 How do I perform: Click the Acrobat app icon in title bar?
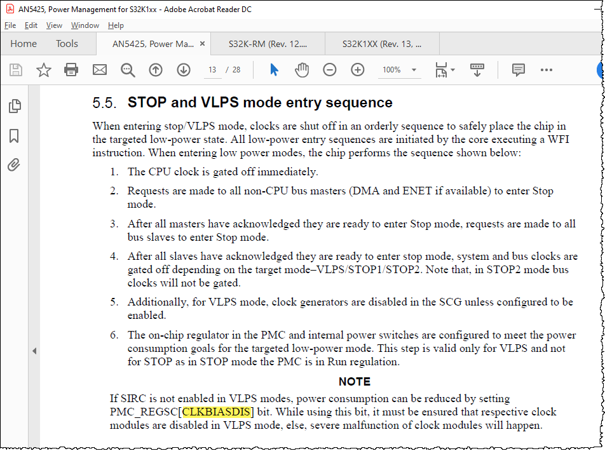tap(10, 9)
